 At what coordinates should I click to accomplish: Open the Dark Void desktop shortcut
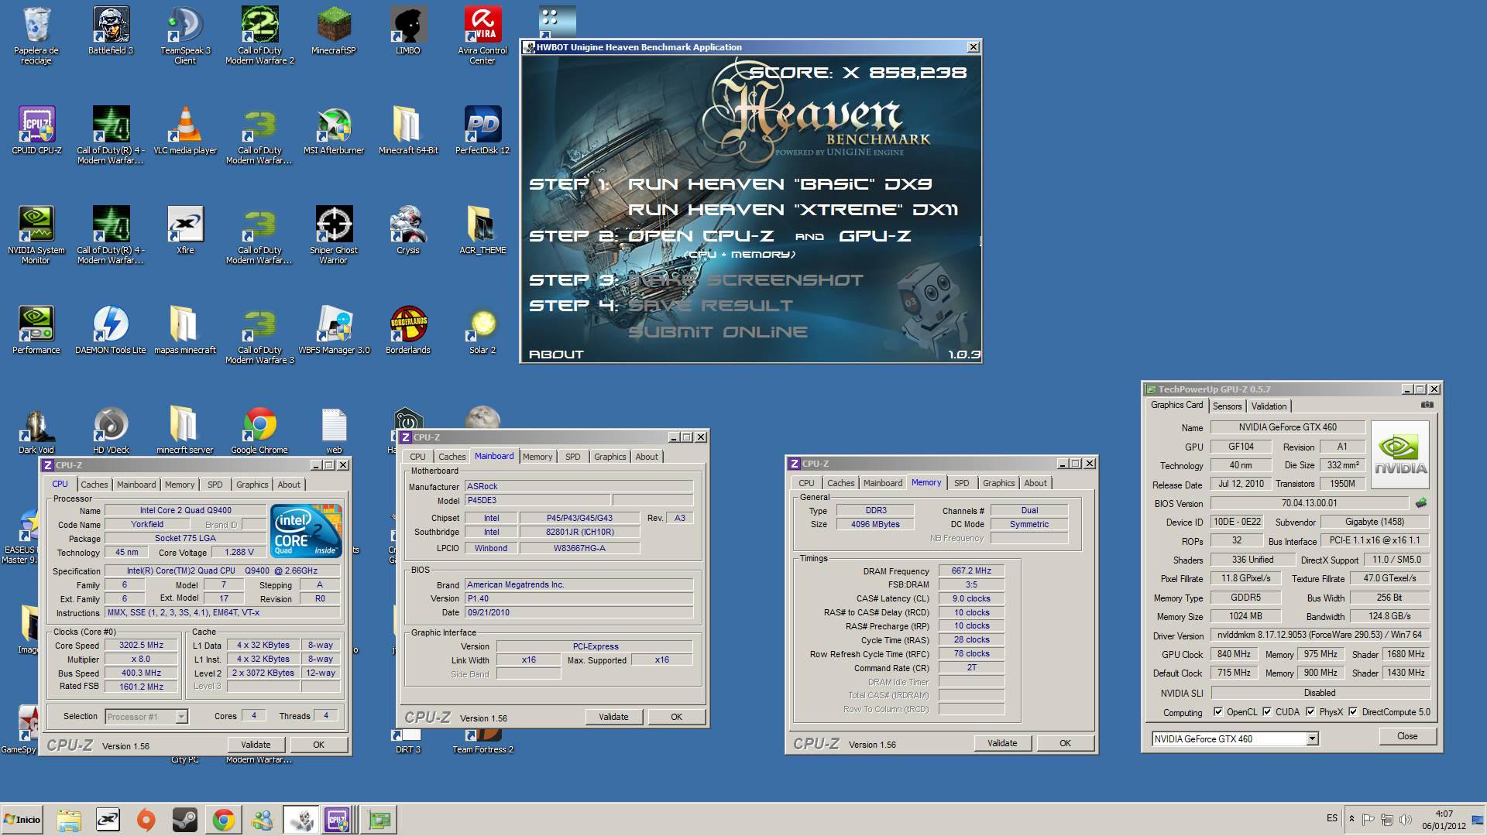(36, 430)
